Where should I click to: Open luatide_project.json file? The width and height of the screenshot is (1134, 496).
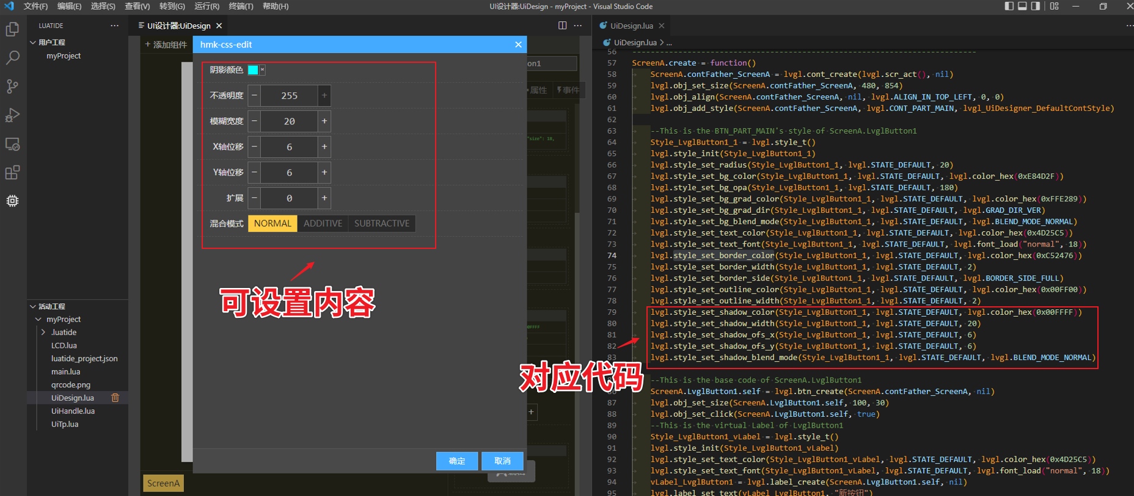84,359
